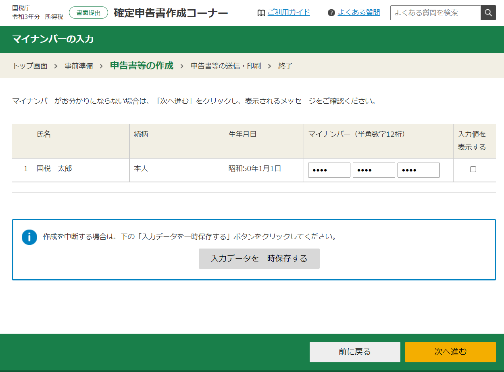Go back using the 前に戻る button
This screenshot has height=372, width=504.
(355, 352)
